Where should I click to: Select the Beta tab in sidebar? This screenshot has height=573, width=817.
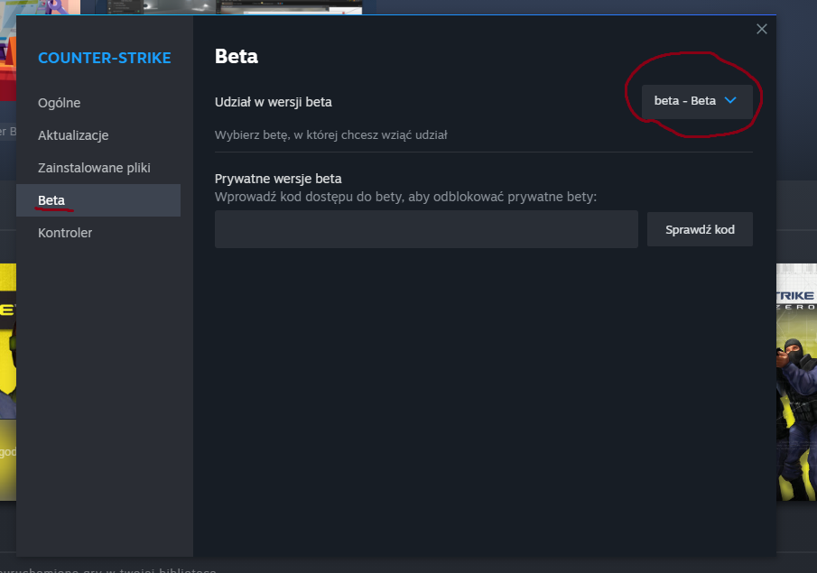click(x=98, y=200)
